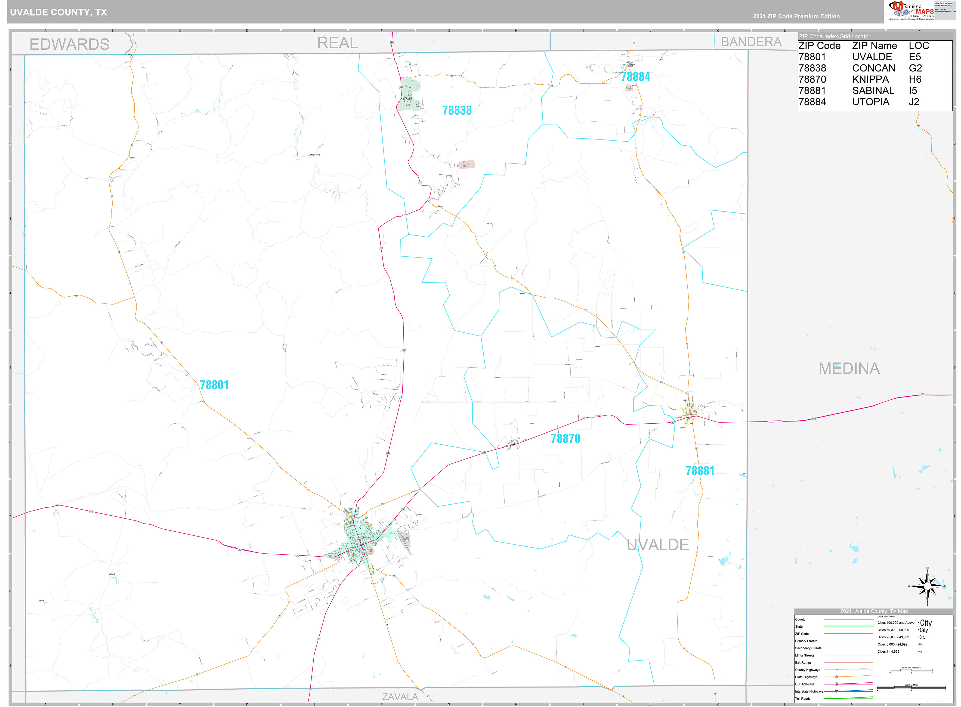The width and height of the screenshot is (961, 707).
Task: Click 78884 in the ZIP index table
Action: click(812, 102)
